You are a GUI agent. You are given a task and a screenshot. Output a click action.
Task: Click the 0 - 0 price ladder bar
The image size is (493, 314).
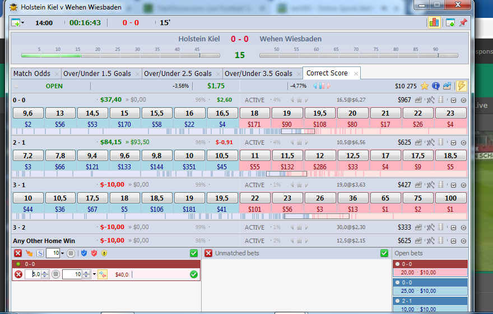coord(240,131)
